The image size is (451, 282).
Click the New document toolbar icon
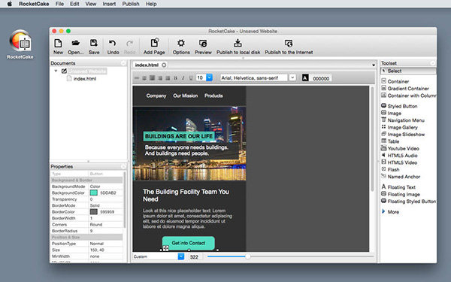tap(58, 44)
